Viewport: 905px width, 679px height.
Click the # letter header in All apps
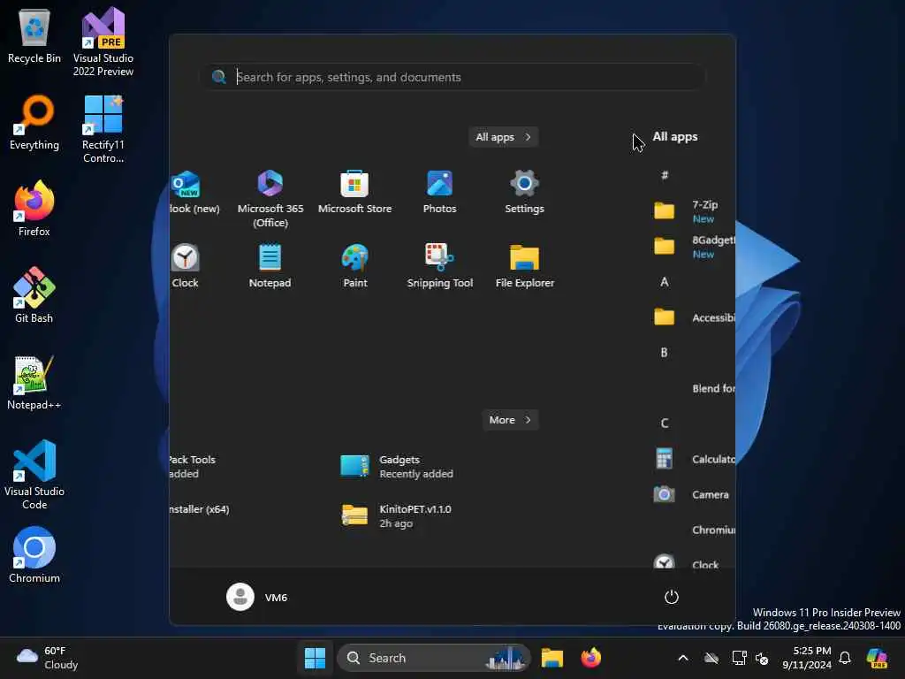(665, 175)
